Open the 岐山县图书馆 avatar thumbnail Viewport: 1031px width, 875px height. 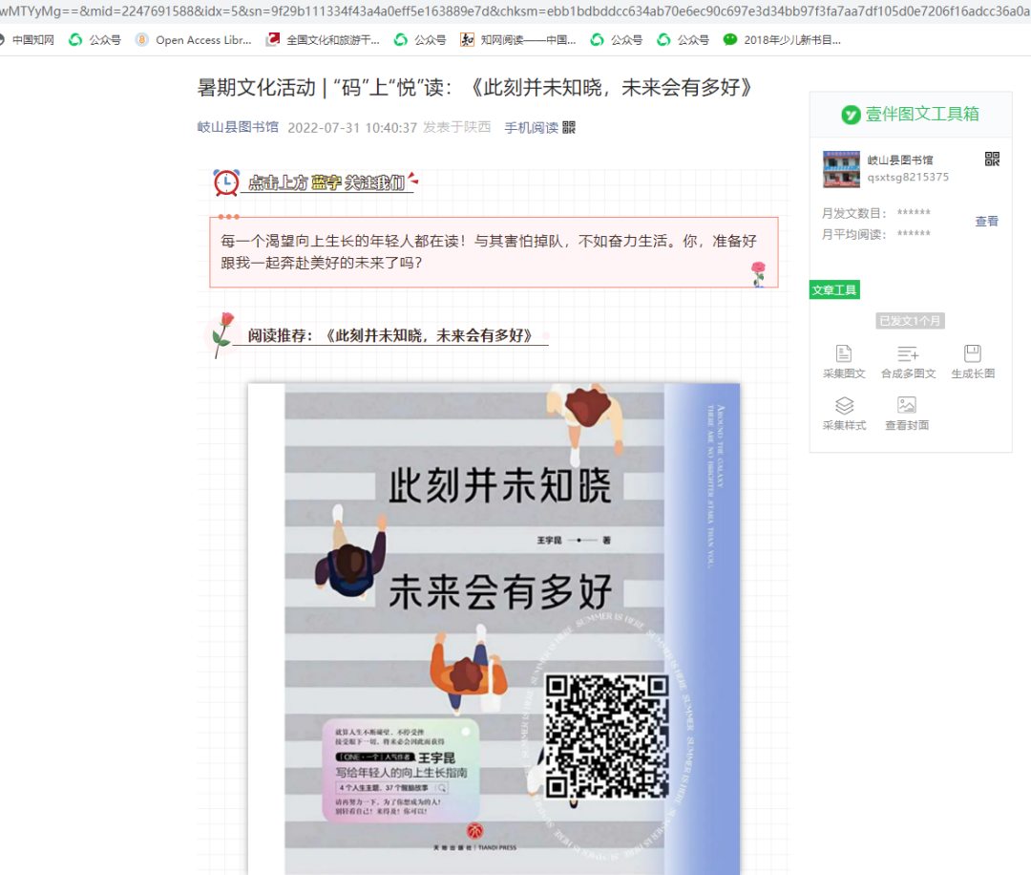pos(841,169)
